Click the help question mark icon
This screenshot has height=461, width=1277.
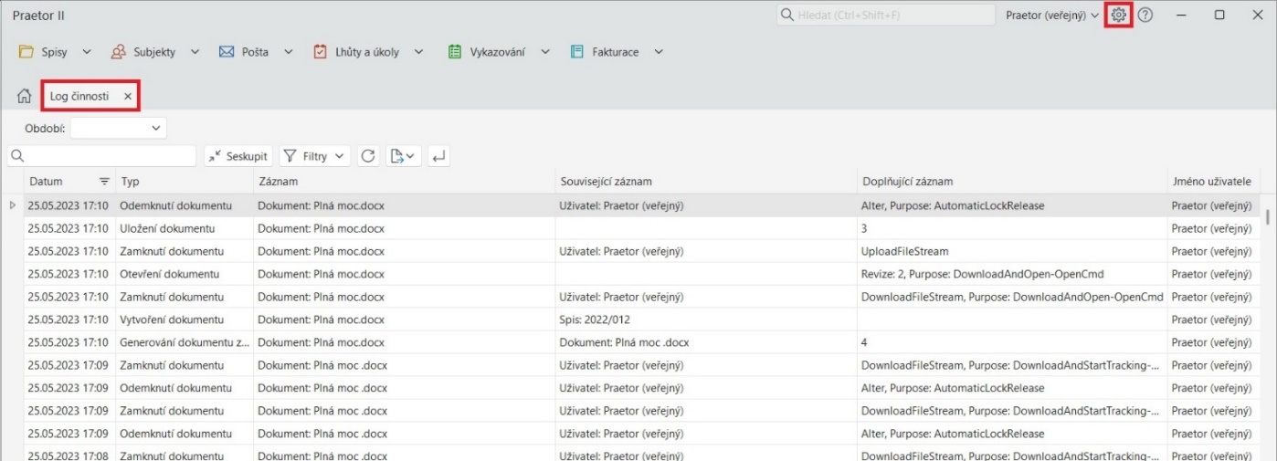point(1145,16)
